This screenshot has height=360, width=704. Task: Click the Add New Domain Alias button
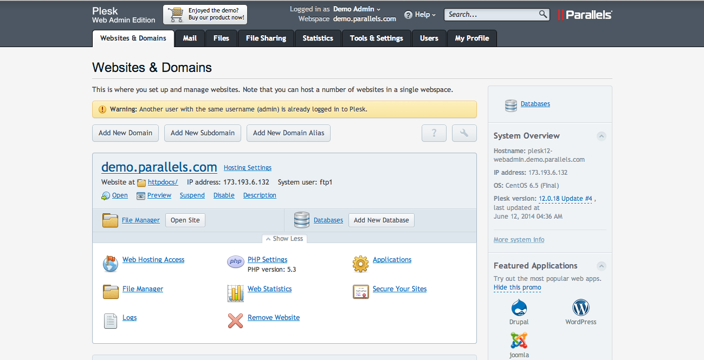click(289, 133)
